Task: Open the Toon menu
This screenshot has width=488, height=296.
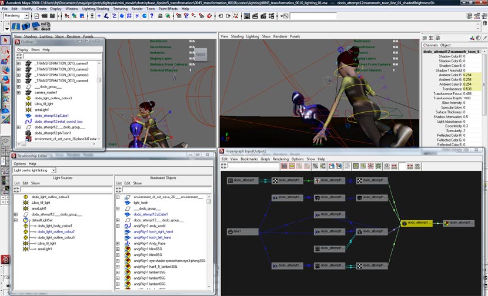Action: pos(151,9)
